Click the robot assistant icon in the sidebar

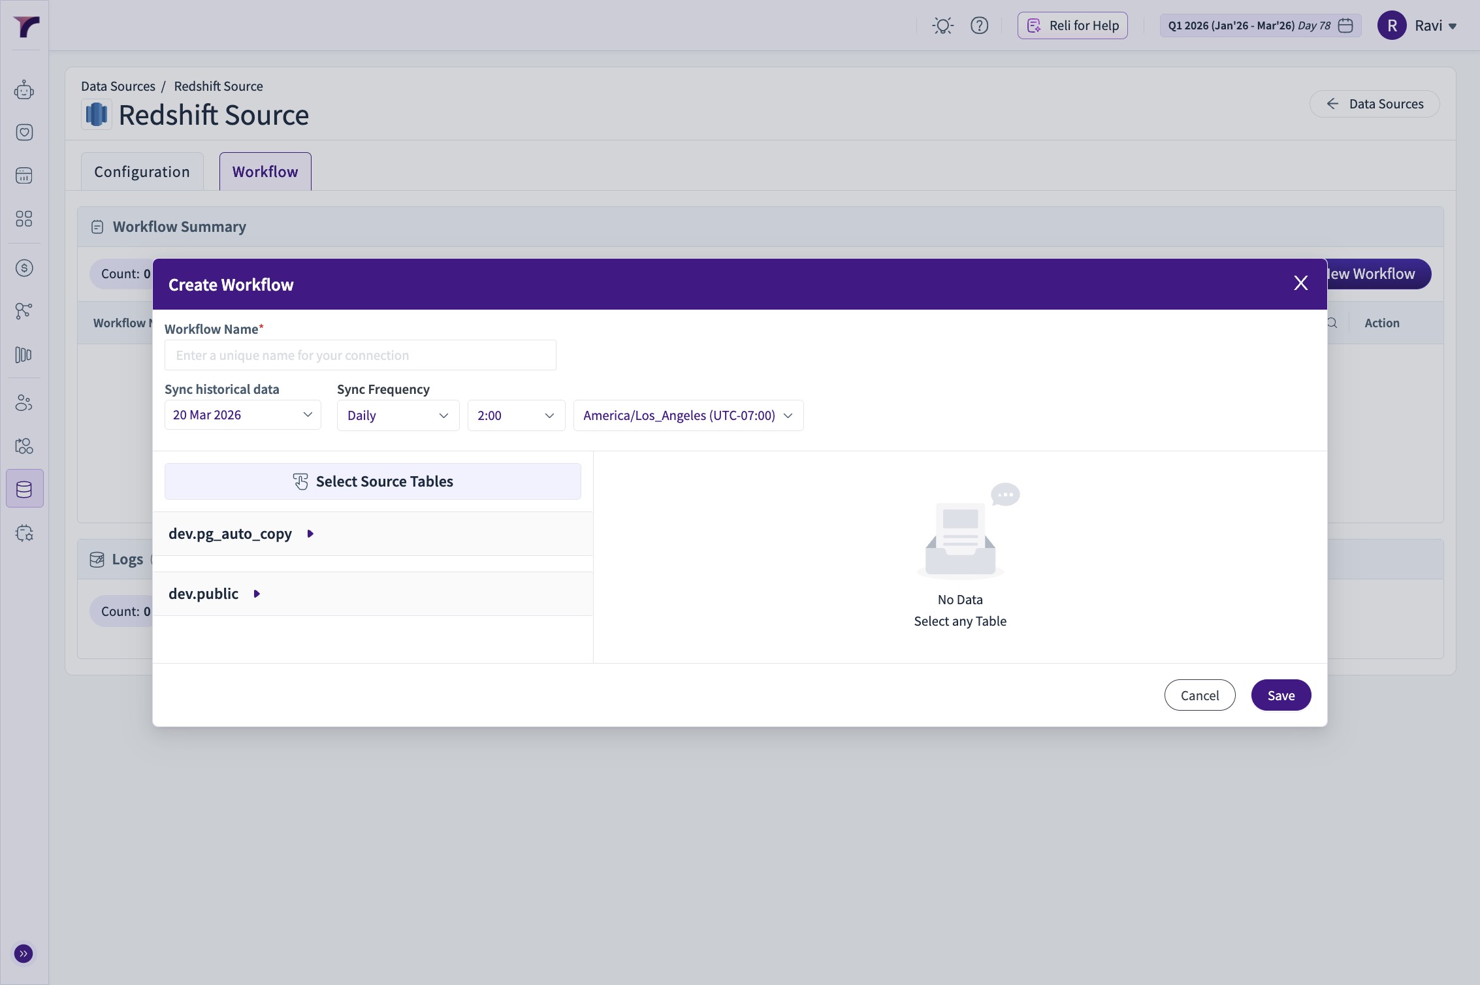click(x=24, y=89)
